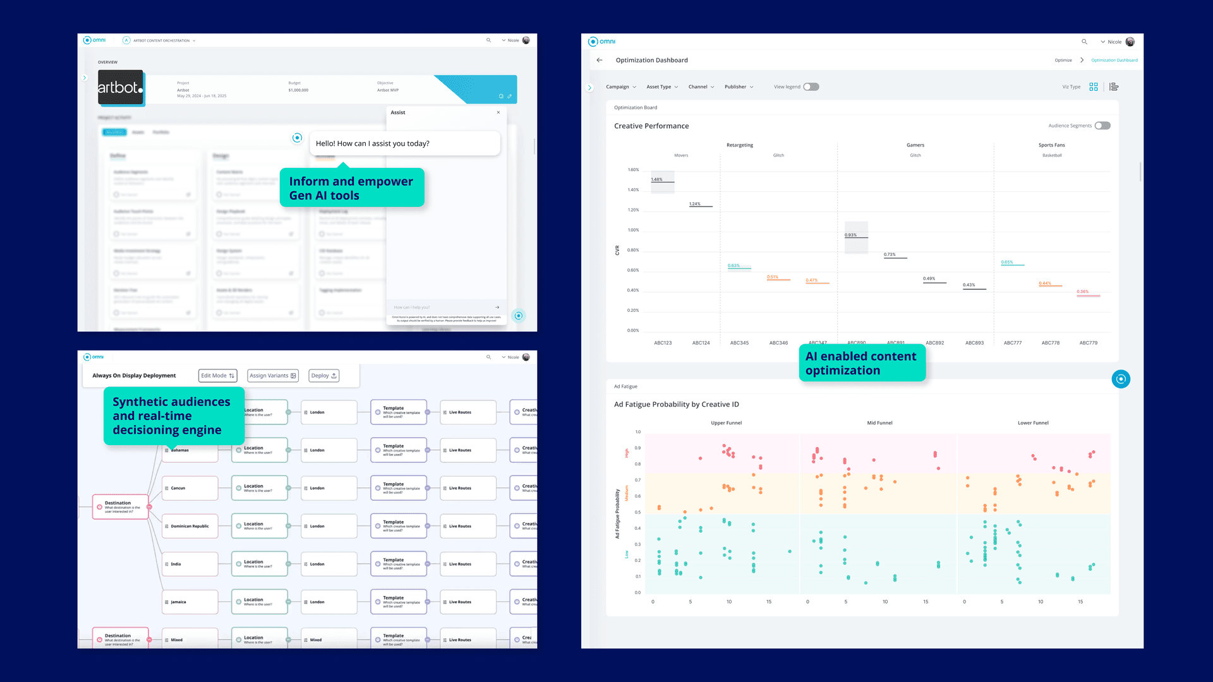This screenshot has width=1213, height=682.
Task: Toggle View legend switch
Action: pos(811,87)
